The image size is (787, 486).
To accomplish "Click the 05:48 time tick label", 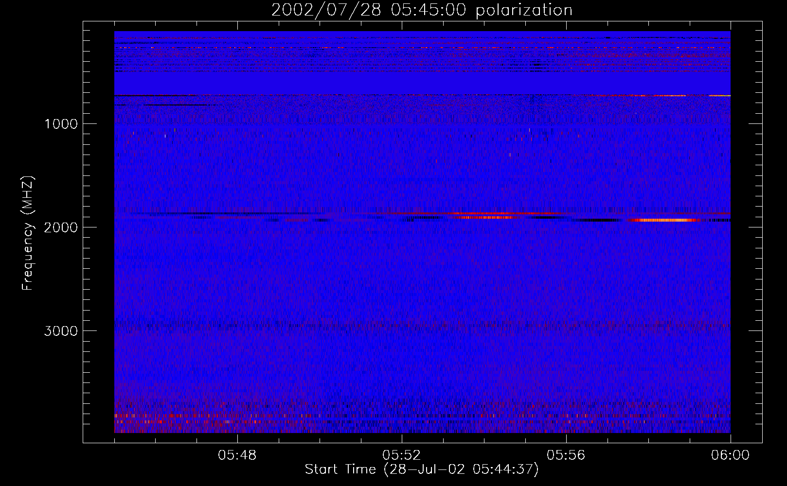I will 237,455.
